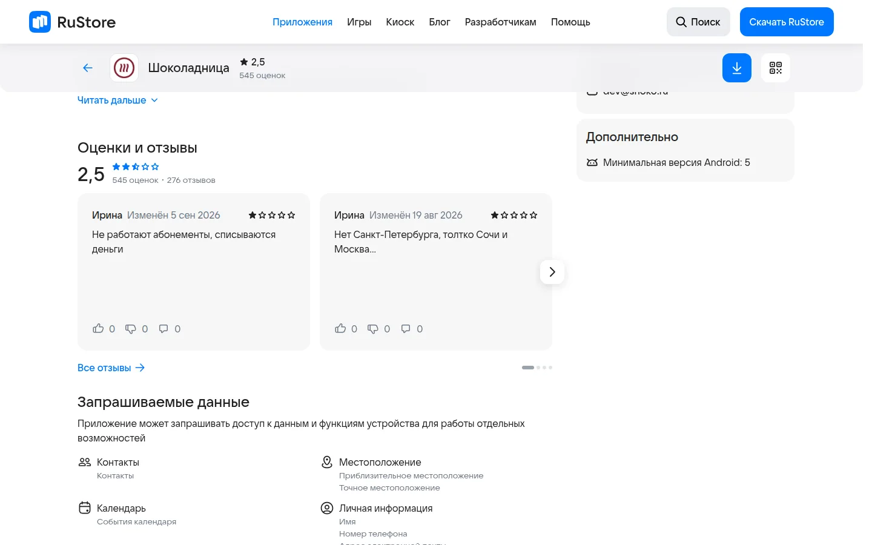Click the Личная информация profile icon
The width and height of the screenshot is (872, 545).
click(327, 508)
